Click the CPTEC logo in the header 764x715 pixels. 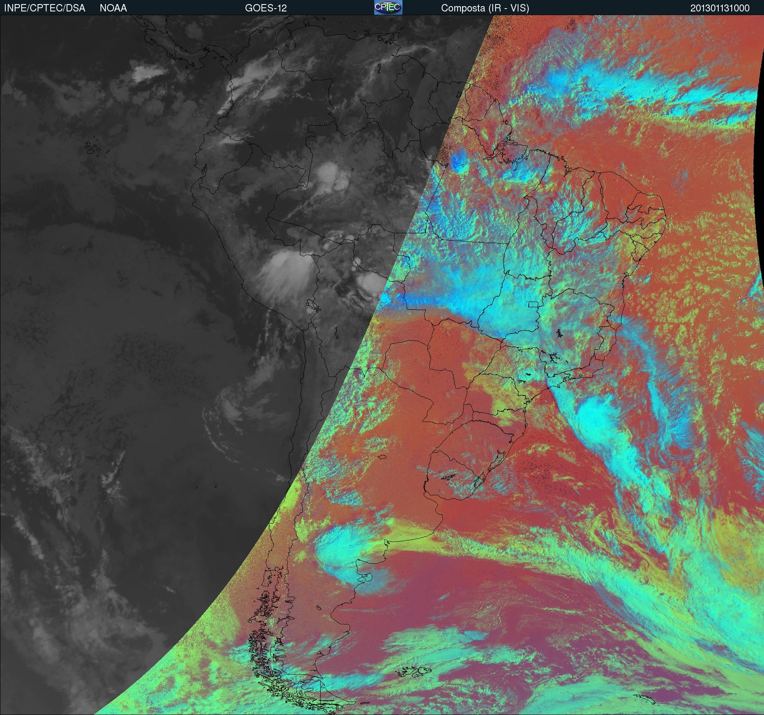pos(388,7)
